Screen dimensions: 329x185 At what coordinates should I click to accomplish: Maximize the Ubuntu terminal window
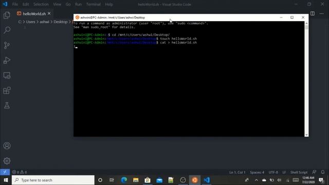click(292, 17)
